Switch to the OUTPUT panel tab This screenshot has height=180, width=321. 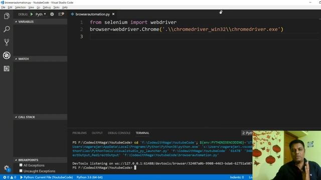click(x=97, y=133)
